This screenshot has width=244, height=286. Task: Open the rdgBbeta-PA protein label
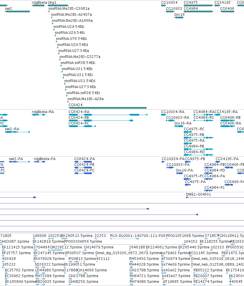45,159
